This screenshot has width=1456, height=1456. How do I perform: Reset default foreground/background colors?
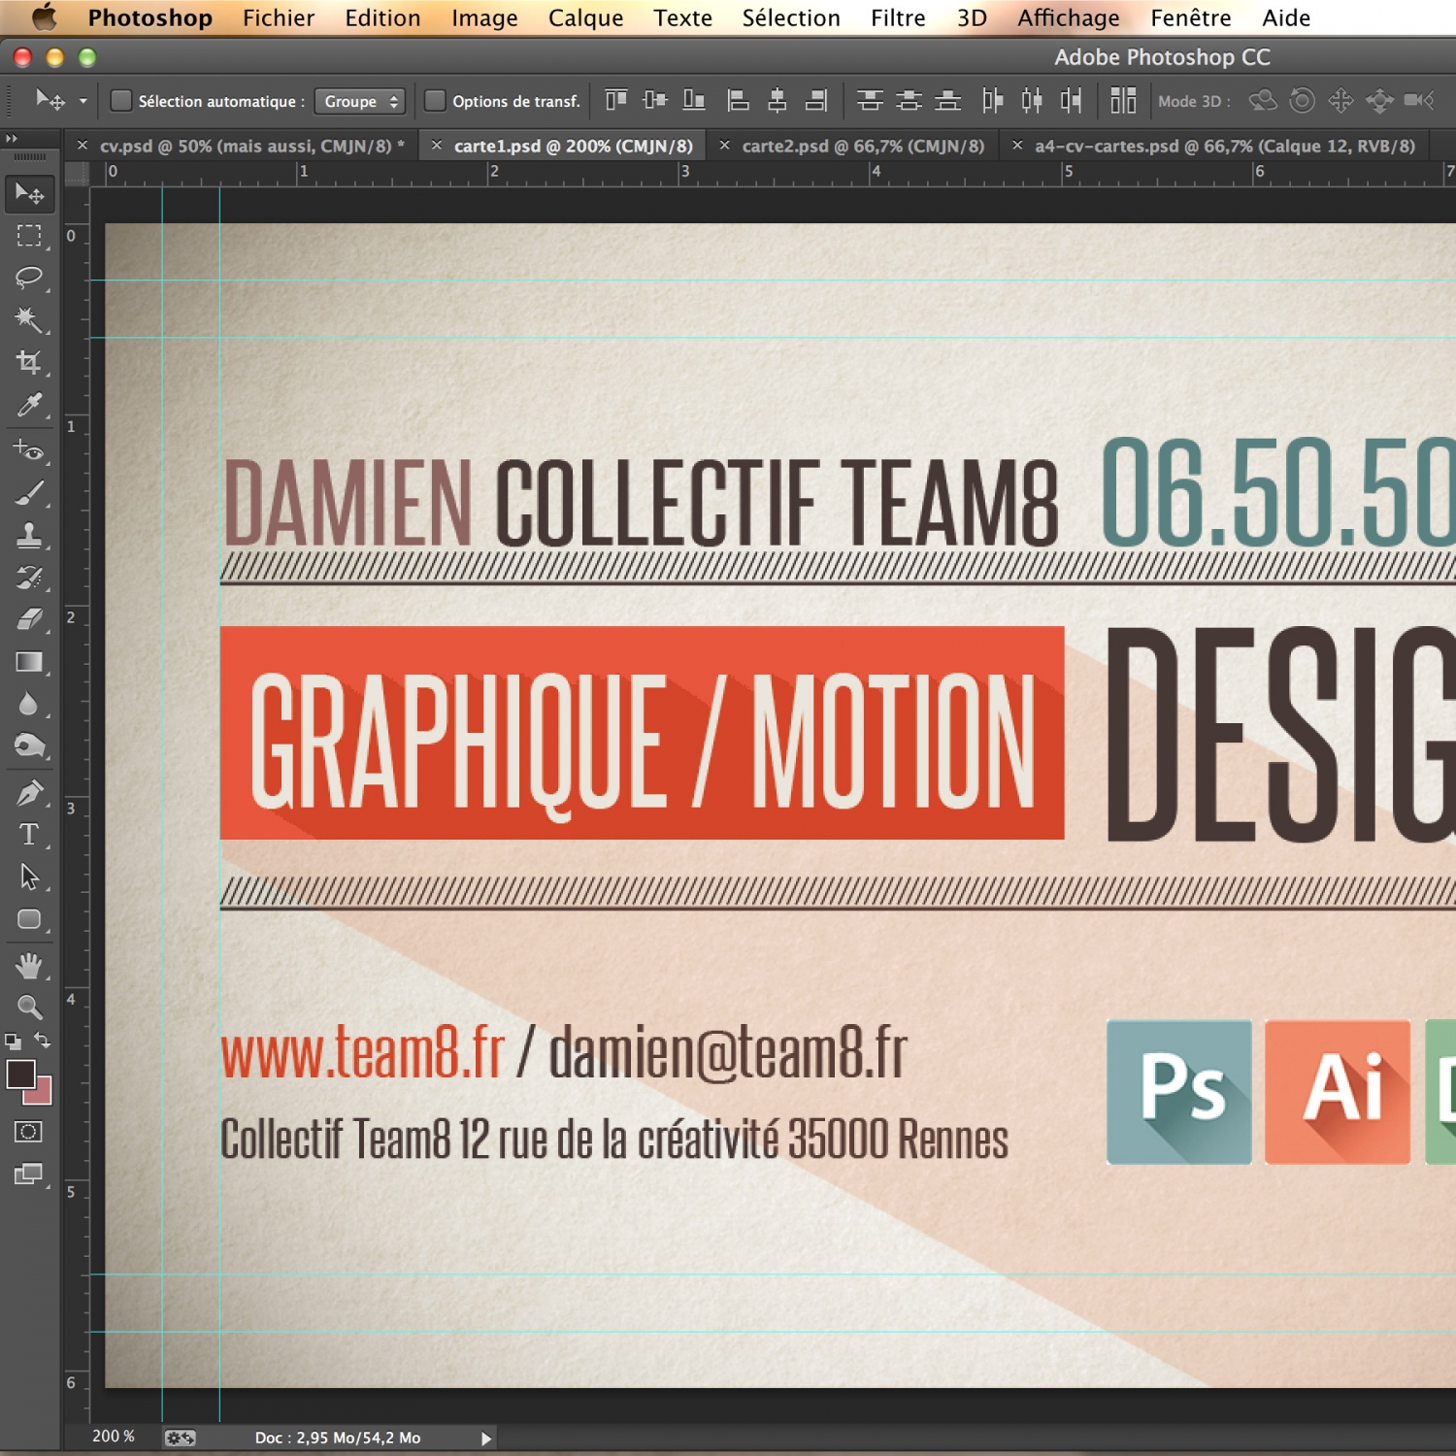13,1042
